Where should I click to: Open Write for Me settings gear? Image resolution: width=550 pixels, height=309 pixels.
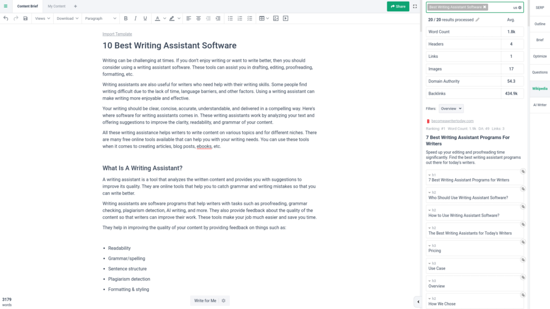[x=223, y=300]
